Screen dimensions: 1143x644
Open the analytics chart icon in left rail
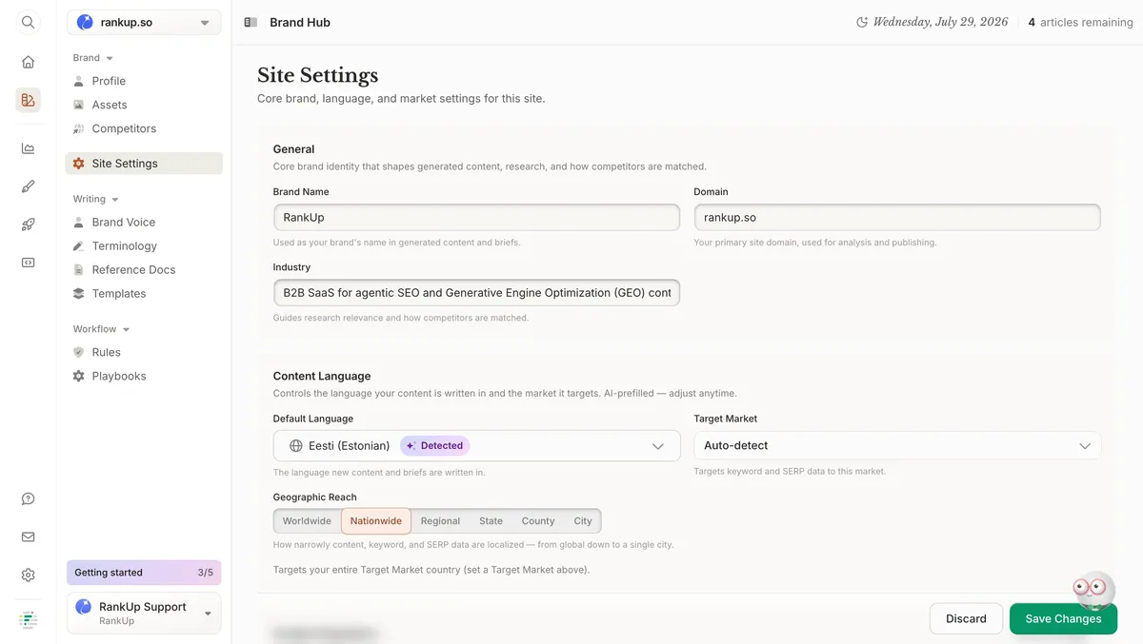click(28, 147)
